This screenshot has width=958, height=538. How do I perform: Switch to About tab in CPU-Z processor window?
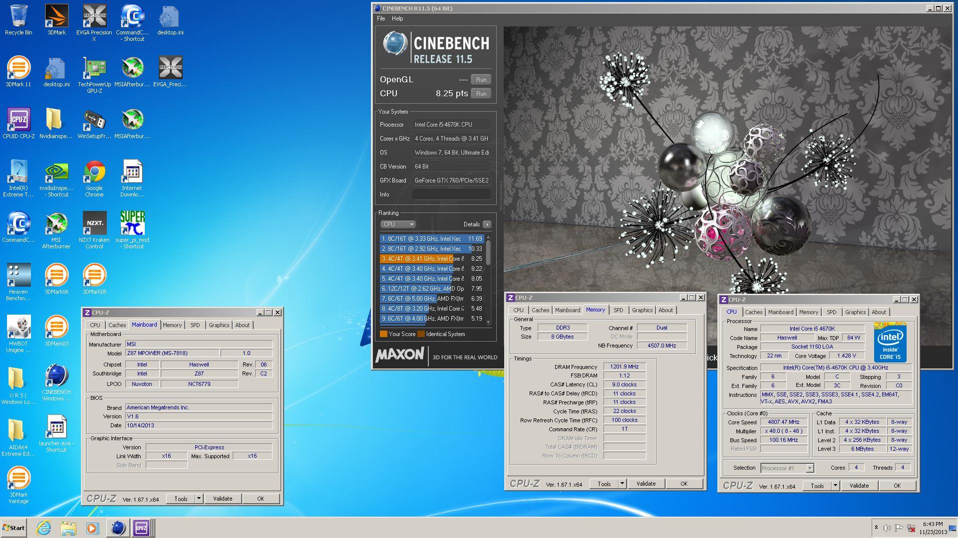(x=879, y=312)
